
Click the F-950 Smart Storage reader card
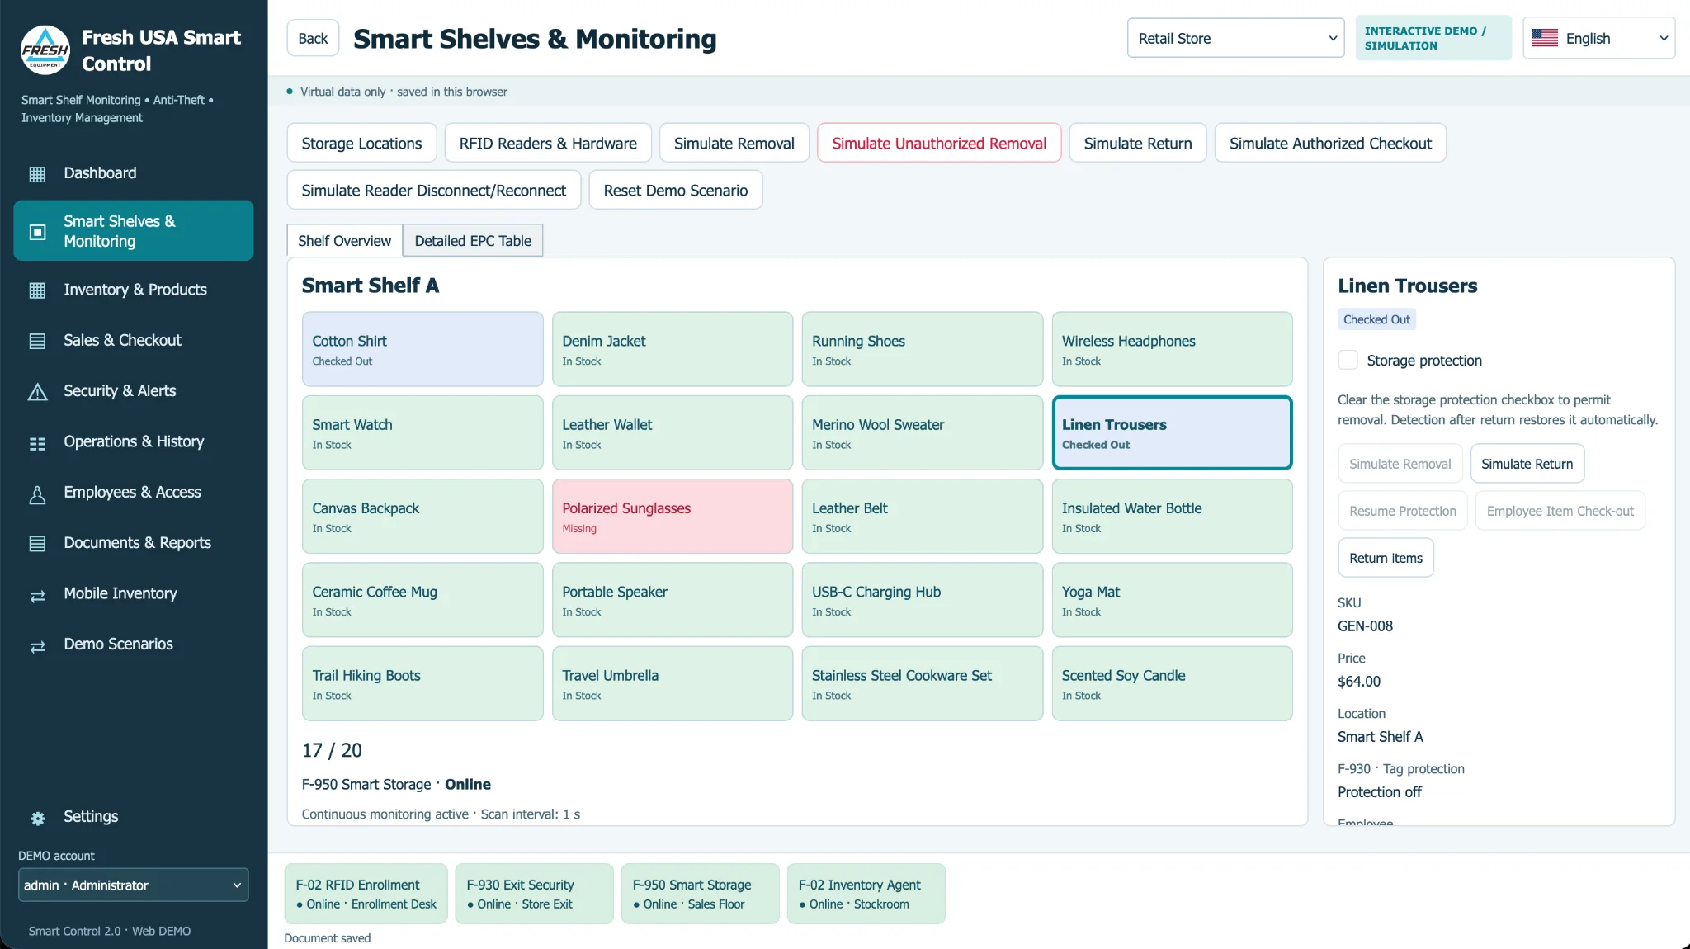[x=700, y=894]
